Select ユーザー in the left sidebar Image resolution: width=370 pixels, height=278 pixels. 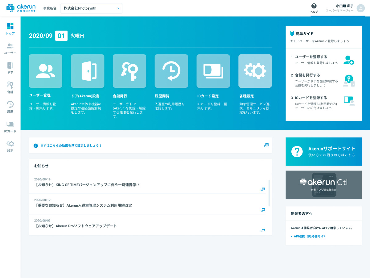tap(10, 49)
